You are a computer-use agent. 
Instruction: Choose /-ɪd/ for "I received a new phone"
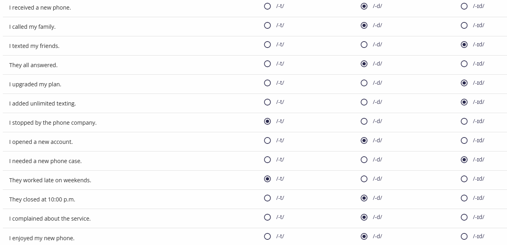coord(464,6)
